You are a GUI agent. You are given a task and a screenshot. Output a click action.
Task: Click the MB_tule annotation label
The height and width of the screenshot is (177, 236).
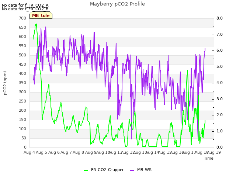[x=41, y=15]
